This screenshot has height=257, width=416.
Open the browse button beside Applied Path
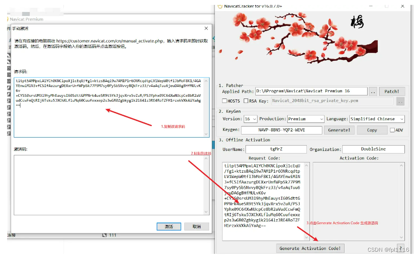[x=373, y=91]
